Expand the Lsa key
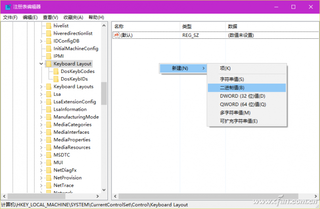The width and height of the screenshot is (320, 209). click(41, 94)
